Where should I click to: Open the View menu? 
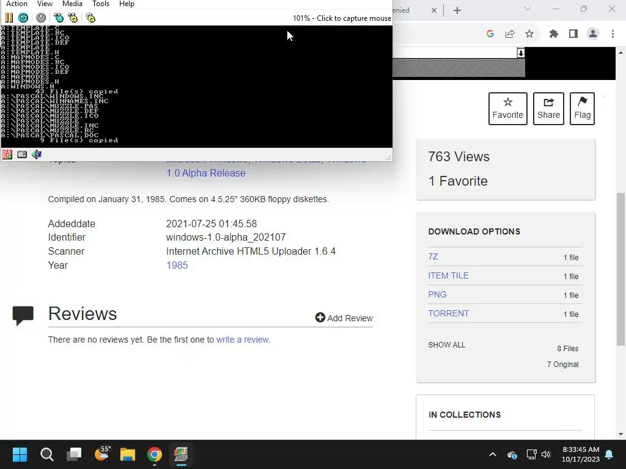point(45,4)
